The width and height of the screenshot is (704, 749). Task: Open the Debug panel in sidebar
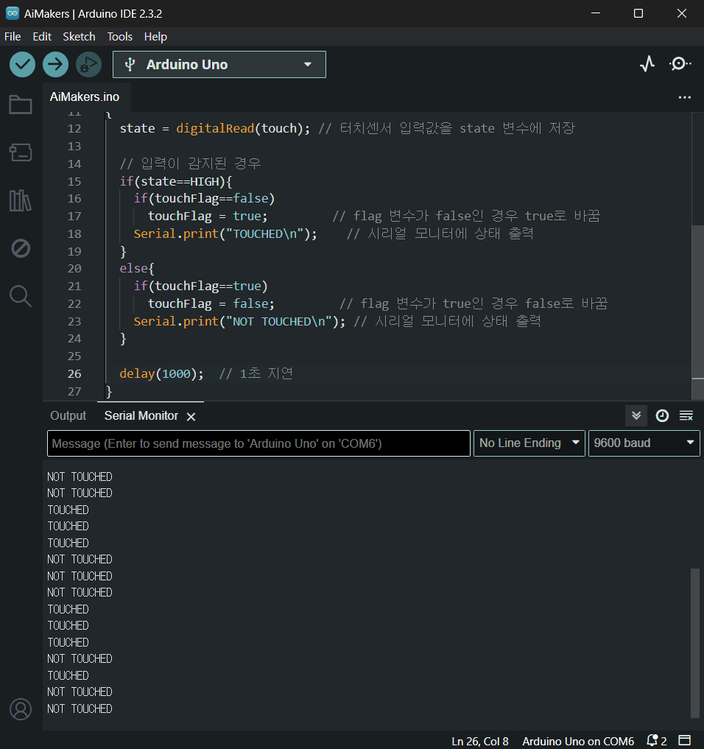click(x=21, y=248)
